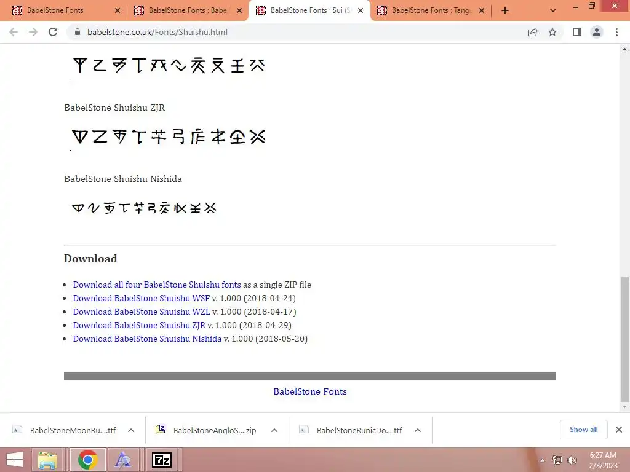Download BabelStone Shuishu ZJR link
630x472 pixels.
point(139,325)
